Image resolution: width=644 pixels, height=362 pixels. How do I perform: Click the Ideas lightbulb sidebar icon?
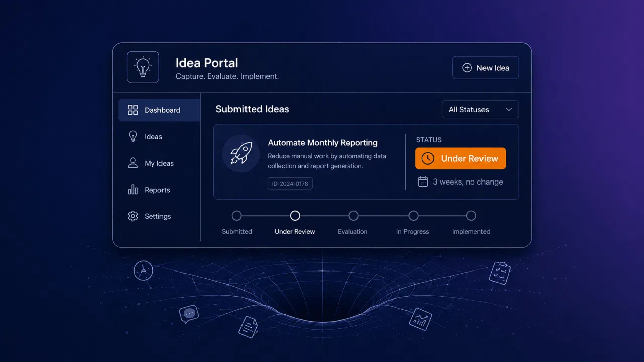[133, 136]
